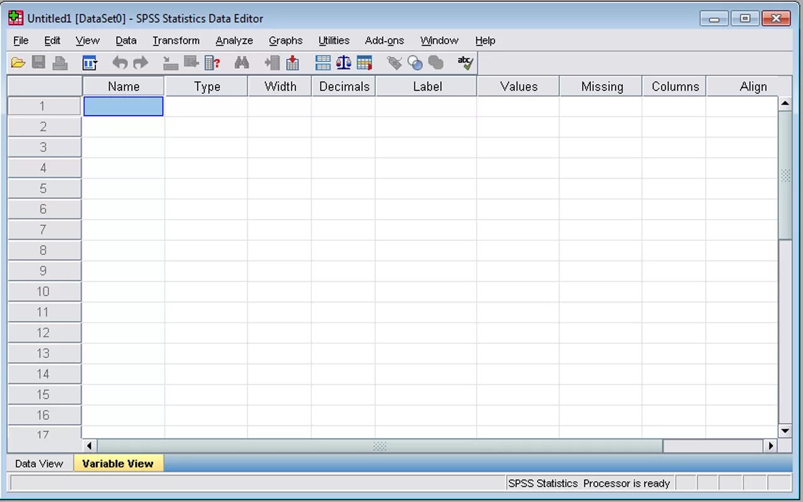
Task: Click the Variables info icon with question mark
Action: point(212,63)
